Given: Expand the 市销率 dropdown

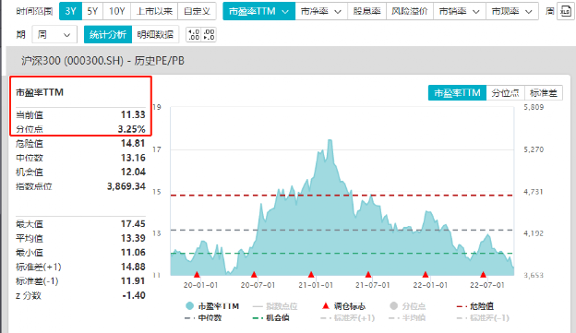Looking at the screenshot, I should coord(459,11).
